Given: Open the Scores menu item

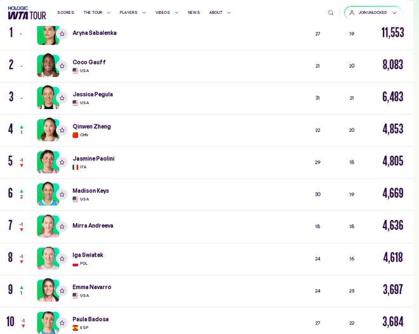Looking at the screenshot, I should 65,13.
